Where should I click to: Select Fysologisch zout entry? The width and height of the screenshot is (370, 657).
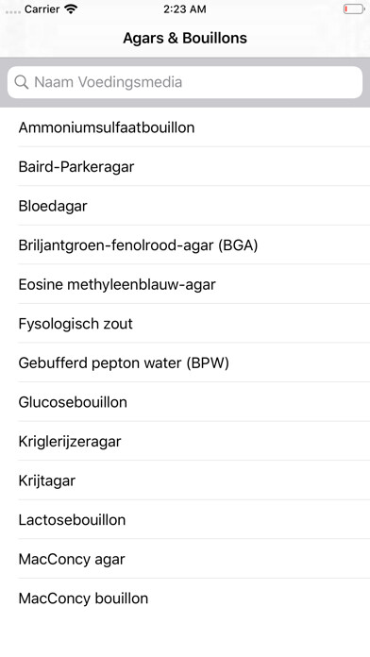[185, 324]
